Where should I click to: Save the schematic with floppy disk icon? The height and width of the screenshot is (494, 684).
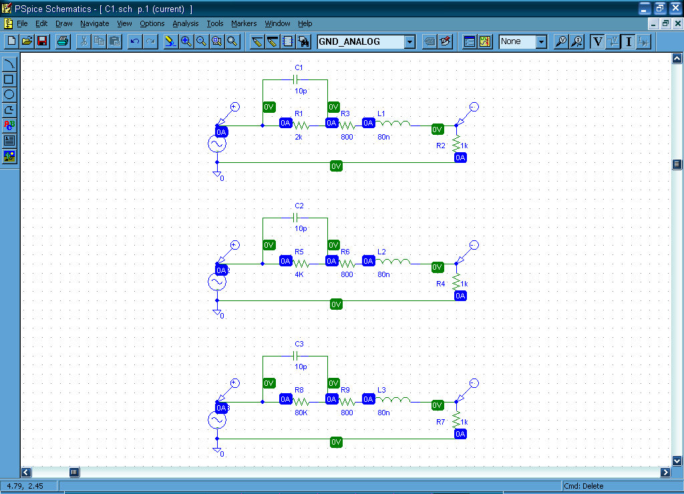42,41
